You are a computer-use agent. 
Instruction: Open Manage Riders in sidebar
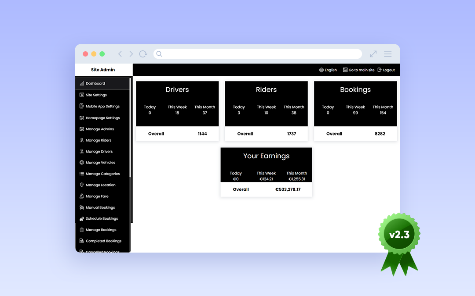(x=99, y=140)
